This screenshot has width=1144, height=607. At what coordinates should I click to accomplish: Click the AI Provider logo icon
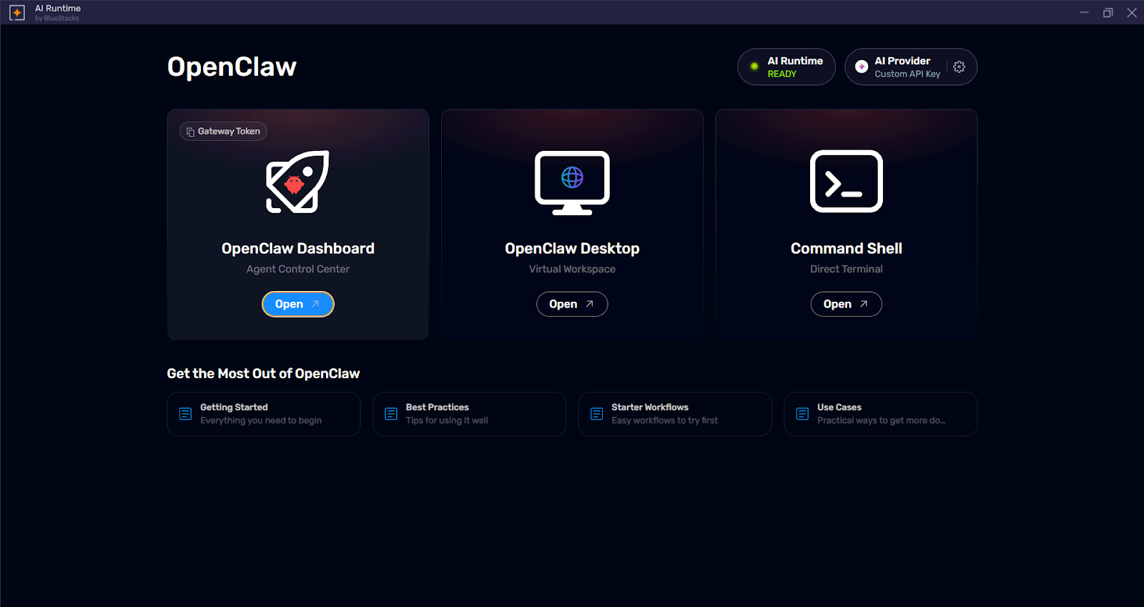(x=862, y=66)
